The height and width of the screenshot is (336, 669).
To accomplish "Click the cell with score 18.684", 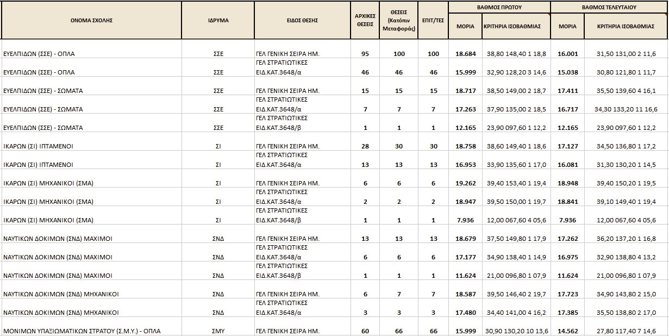I will coord(466,54).
